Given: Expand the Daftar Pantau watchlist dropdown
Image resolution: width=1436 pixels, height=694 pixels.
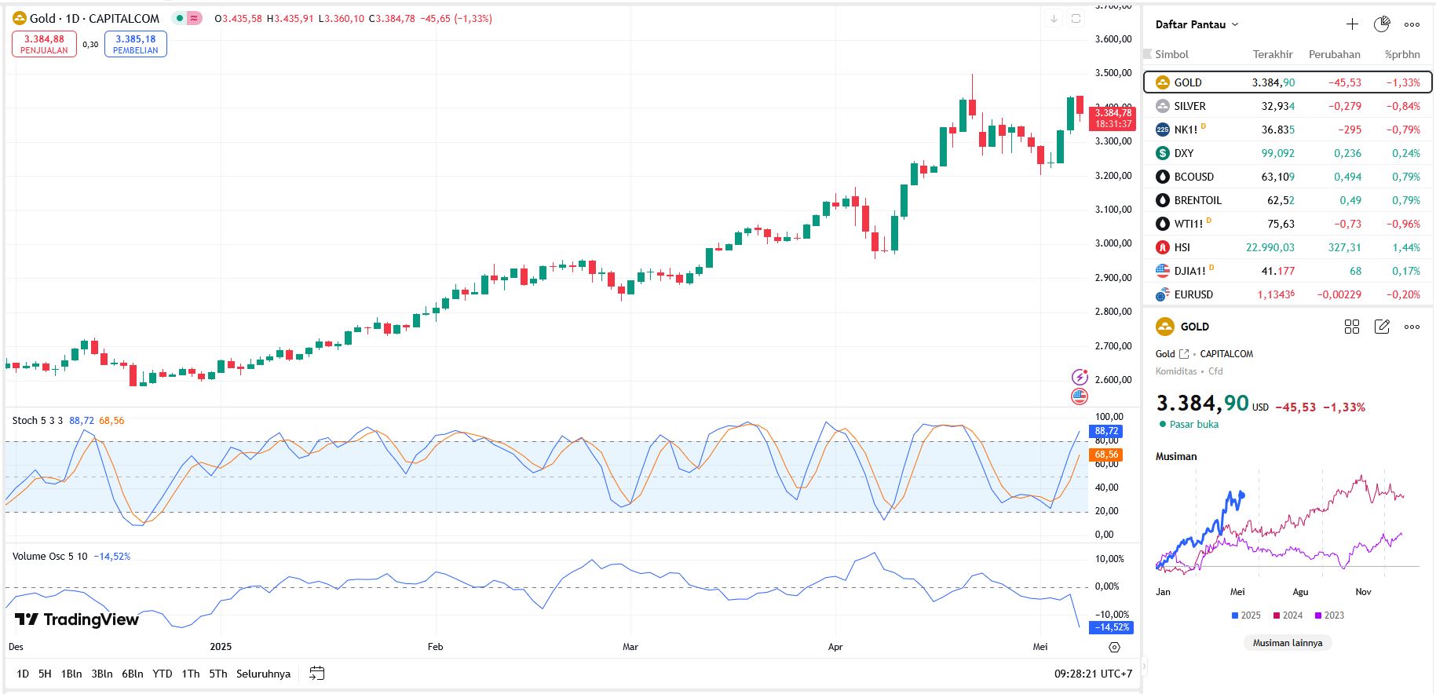Looking at the screenshot, I should click(1197, 24).
